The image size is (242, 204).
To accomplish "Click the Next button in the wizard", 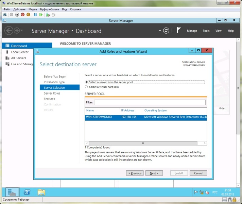I will point(154,173).
